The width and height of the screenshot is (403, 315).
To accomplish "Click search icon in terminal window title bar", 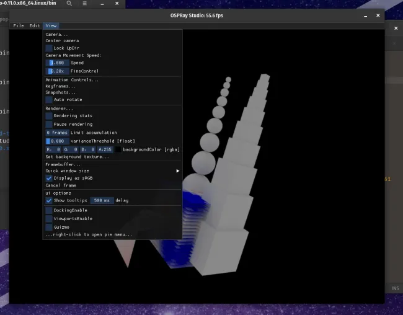I will click(69, 3).
